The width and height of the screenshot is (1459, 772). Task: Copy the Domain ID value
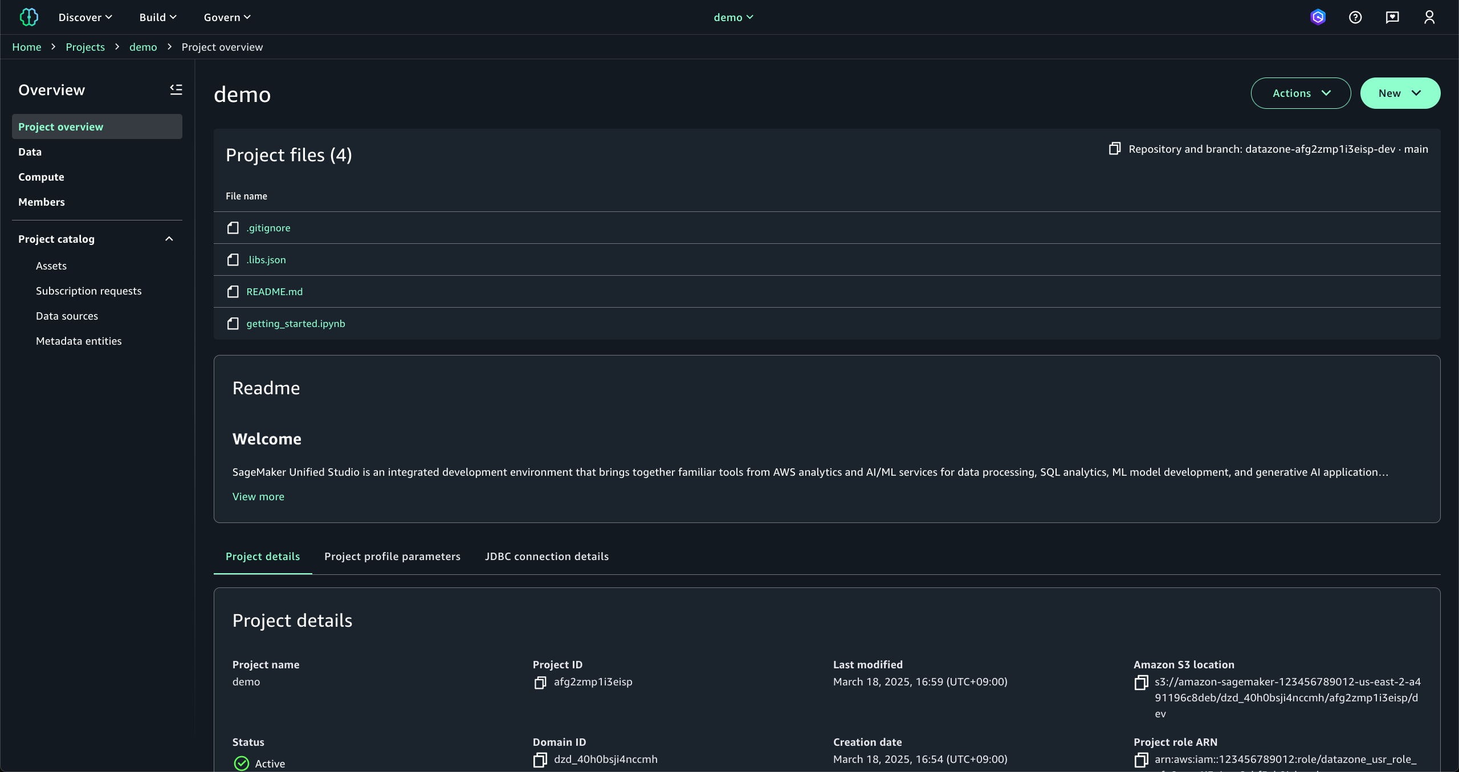pos(540,759)
